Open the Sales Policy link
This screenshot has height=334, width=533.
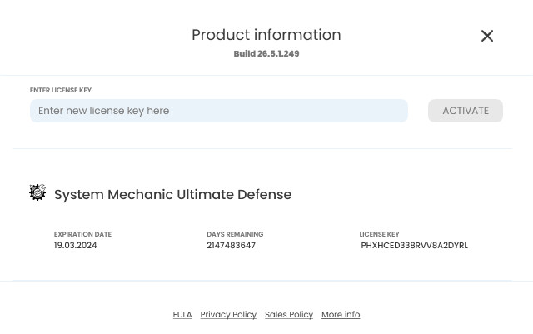pyautogui.click(x=289, y=315)
